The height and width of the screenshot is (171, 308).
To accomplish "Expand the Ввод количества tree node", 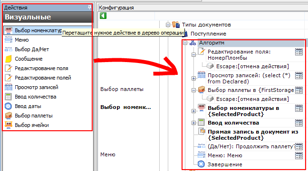I will [x=193, y=123].
